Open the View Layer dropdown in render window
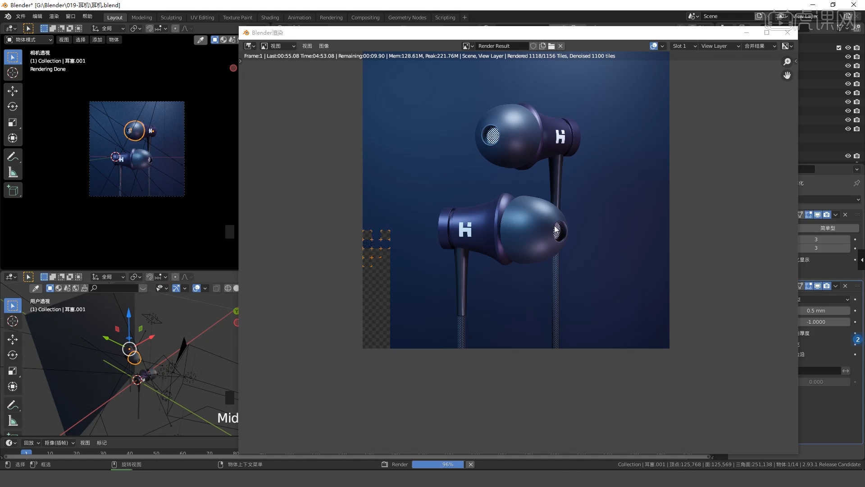The height and width of the screenshot is (487, 865). click(x=720, y=46)
